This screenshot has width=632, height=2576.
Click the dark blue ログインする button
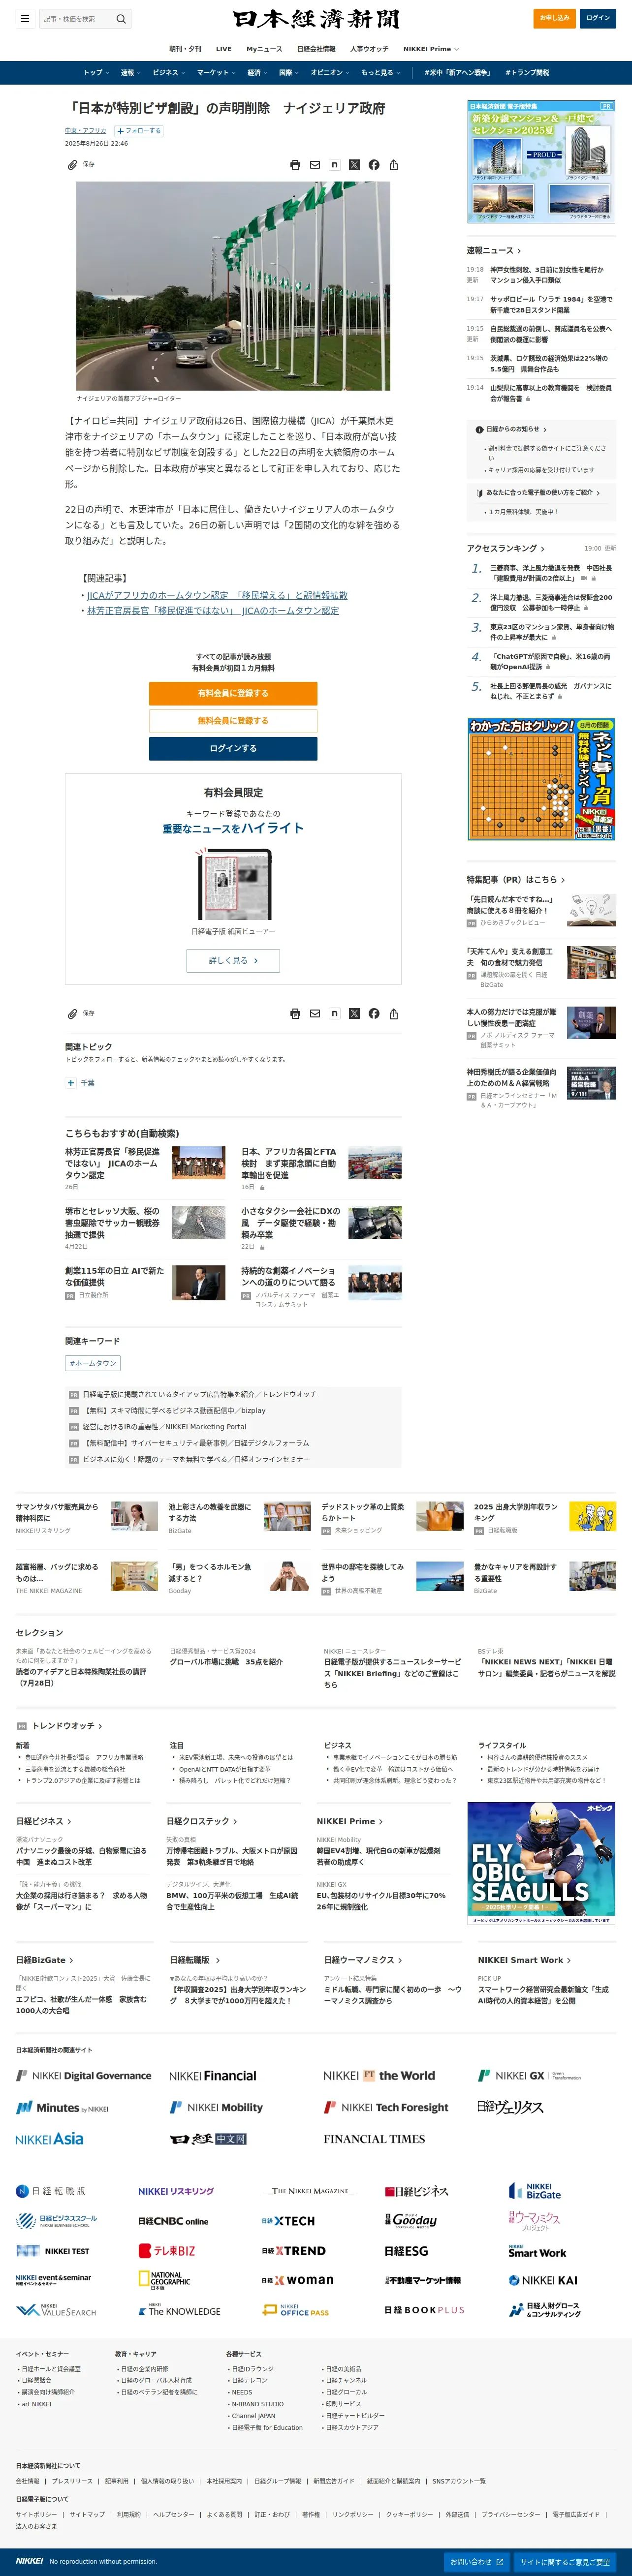[233, 748]
